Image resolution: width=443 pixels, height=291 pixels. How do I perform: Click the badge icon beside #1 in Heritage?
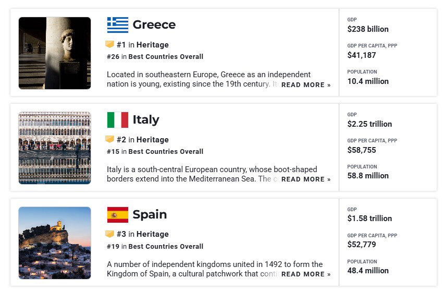point(109,44)
